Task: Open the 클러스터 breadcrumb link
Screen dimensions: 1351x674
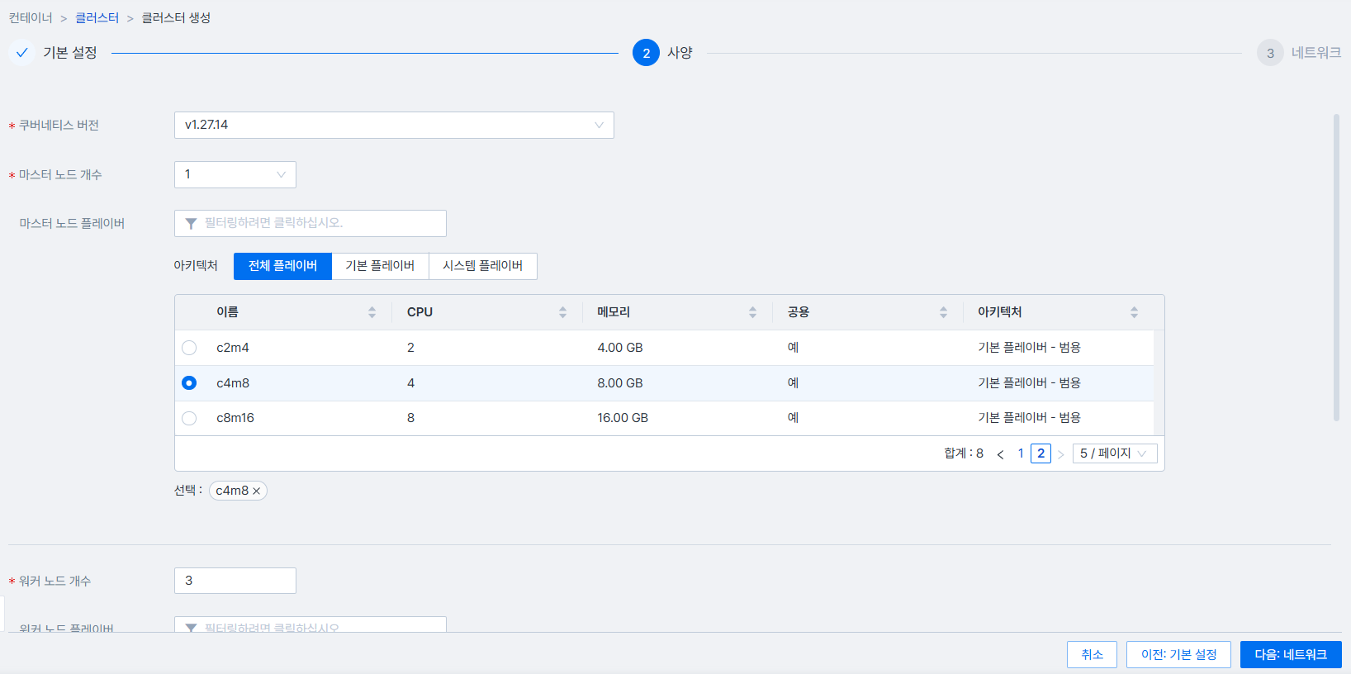Action: point(97,18)
